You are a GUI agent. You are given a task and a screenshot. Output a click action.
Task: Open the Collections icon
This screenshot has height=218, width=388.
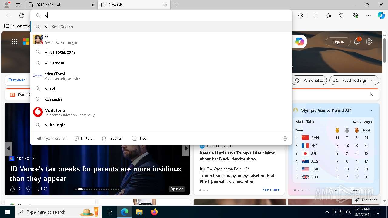click(x=342, y=15)
